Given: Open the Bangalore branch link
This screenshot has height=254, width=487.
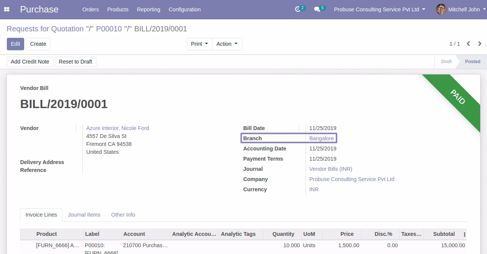Looking at the screenshot, I should (x=321, y=138).
